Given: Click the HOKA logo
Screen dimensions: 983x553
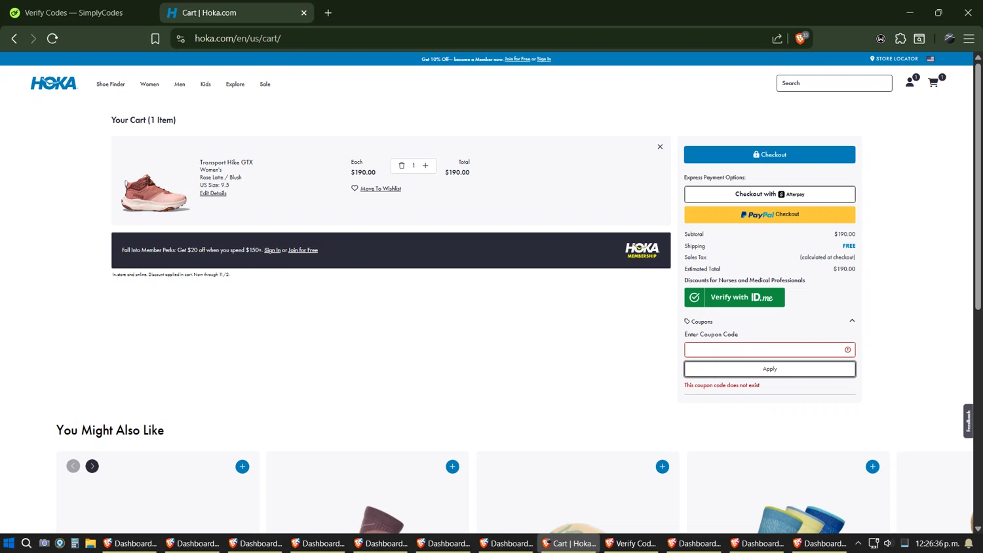Looking at the screenshot, I should [x=54, y=83].
